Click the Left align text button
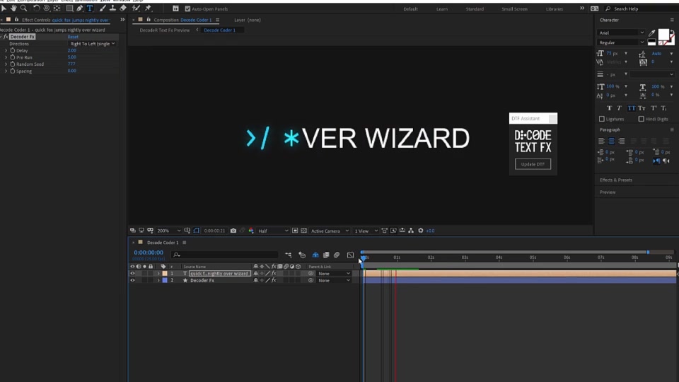 coord(601,141)
